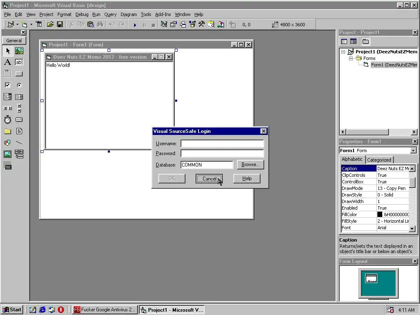Image resolution: width=420 pixels, height=315 pixels.
Task: Select the OptionButton control in the toolbox
Action: pos(19,85)
